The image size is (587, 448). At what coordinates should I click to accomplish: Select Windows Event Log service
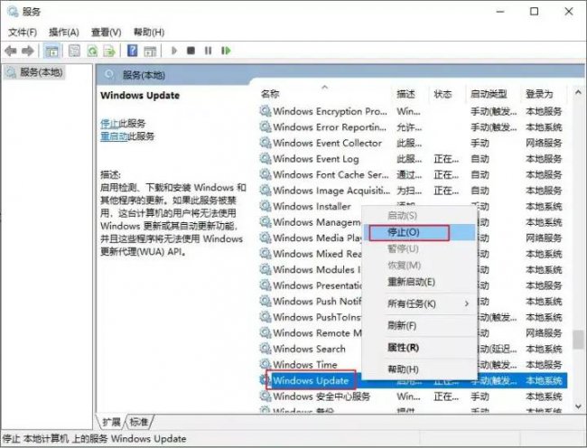coord(414,159)
